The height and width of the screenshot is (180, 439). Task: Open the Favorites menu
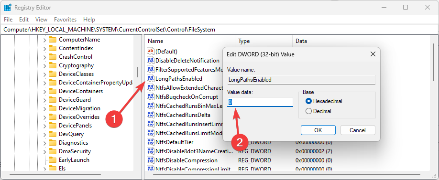click(x=65, y=20)
